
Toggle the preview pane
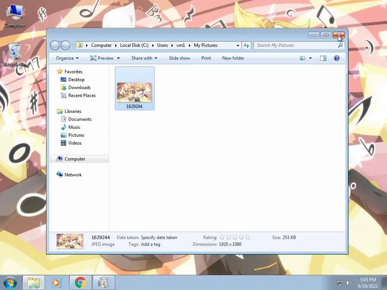click(323, 58)
